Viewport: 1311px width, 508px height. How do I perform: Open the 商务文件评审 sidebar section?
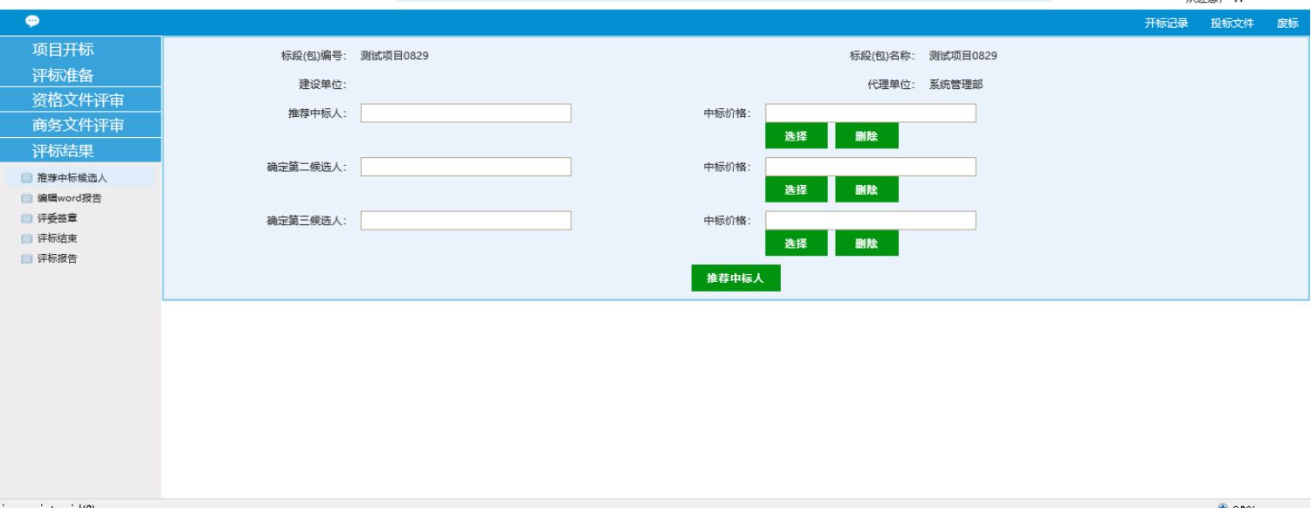[78, 126]
